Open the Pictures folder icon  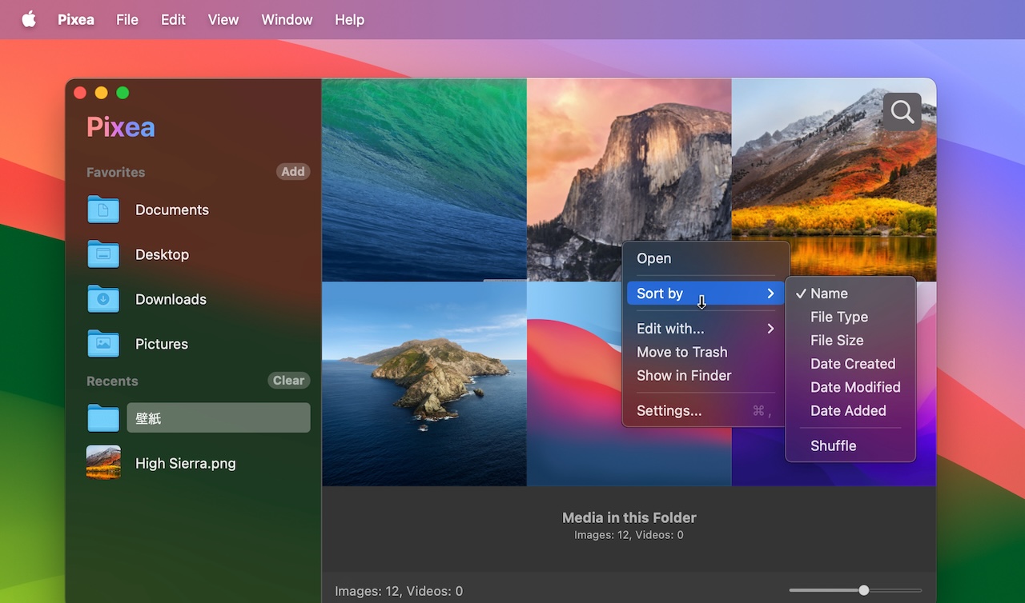click(x=103, y=344)
